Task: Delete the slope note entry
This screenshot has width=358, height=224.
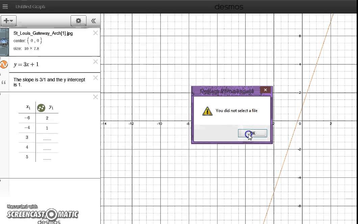Action: pos(96,78)
